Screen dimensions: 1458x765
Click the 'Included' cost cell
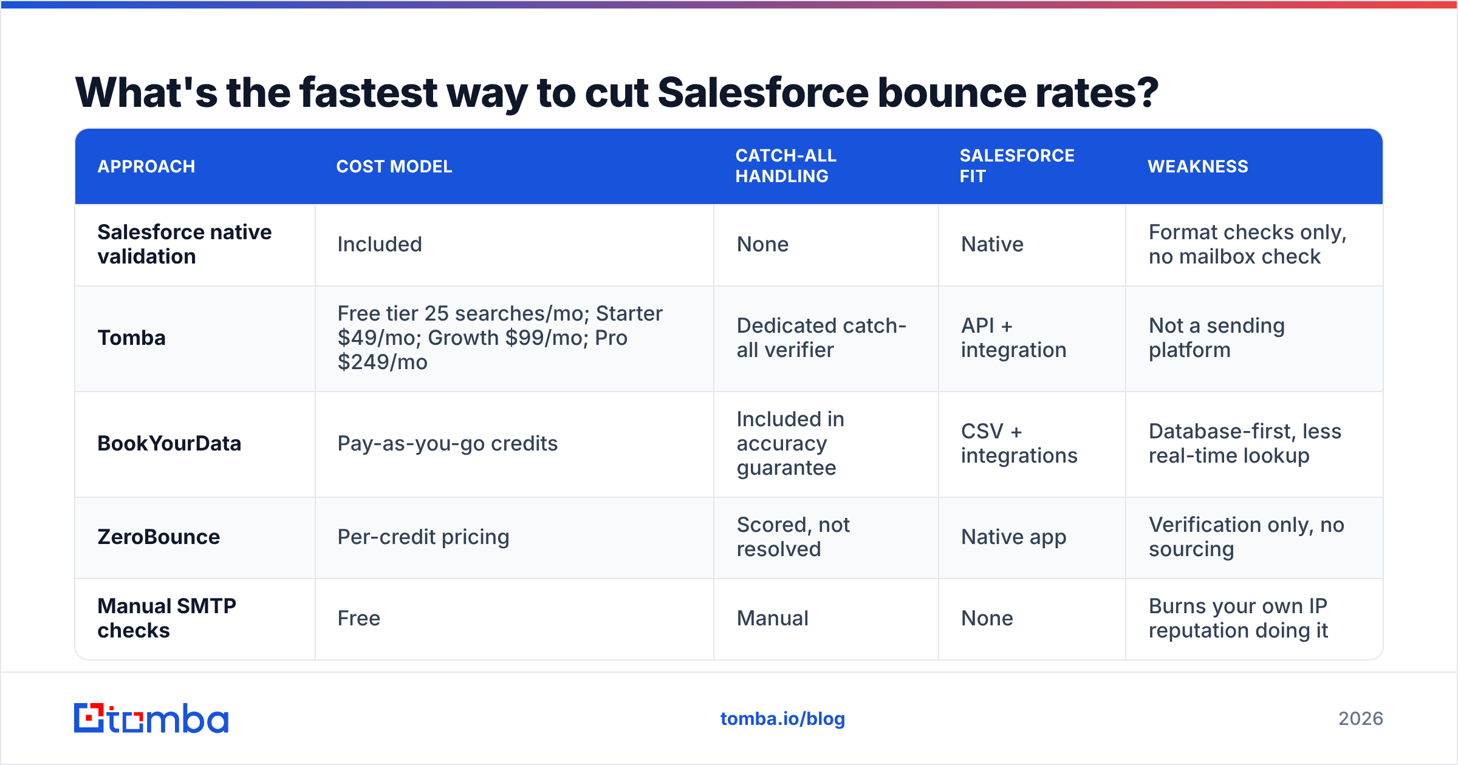coord(380,244)
